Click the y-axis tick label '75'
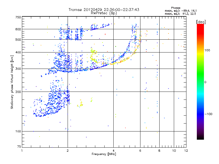This screenshot has width=219, height=164. click(x=19, y=147)
